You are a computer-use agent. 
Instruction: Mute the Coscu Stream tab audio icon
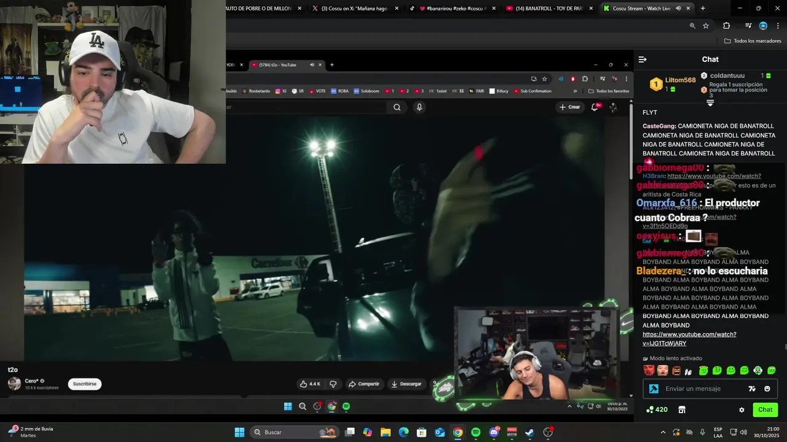pos(678,9)
